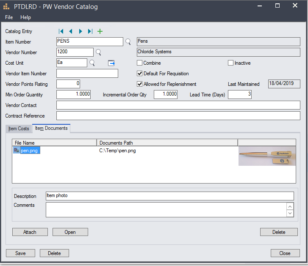Toggle Allowed for Replenishment checkbox
Screen dimensions: 308x266
point(139,84)
